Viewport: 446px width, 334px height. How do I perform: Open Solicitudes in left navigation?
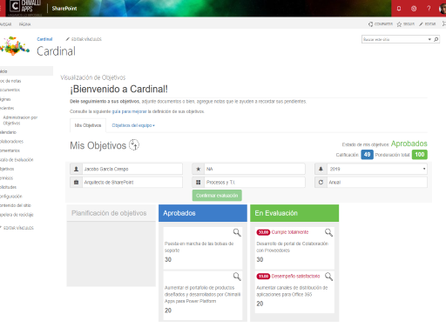click(8, 187)
